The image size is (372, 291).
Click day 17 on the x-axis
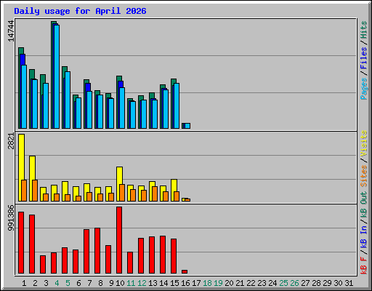(x=196, y=283)
